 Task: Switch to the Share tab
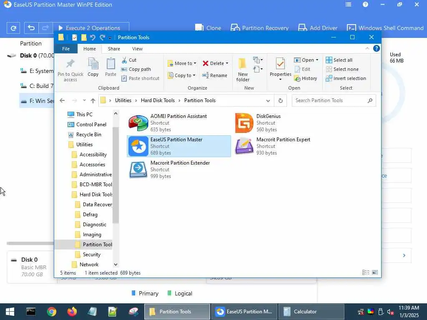(x=114, y=49)
